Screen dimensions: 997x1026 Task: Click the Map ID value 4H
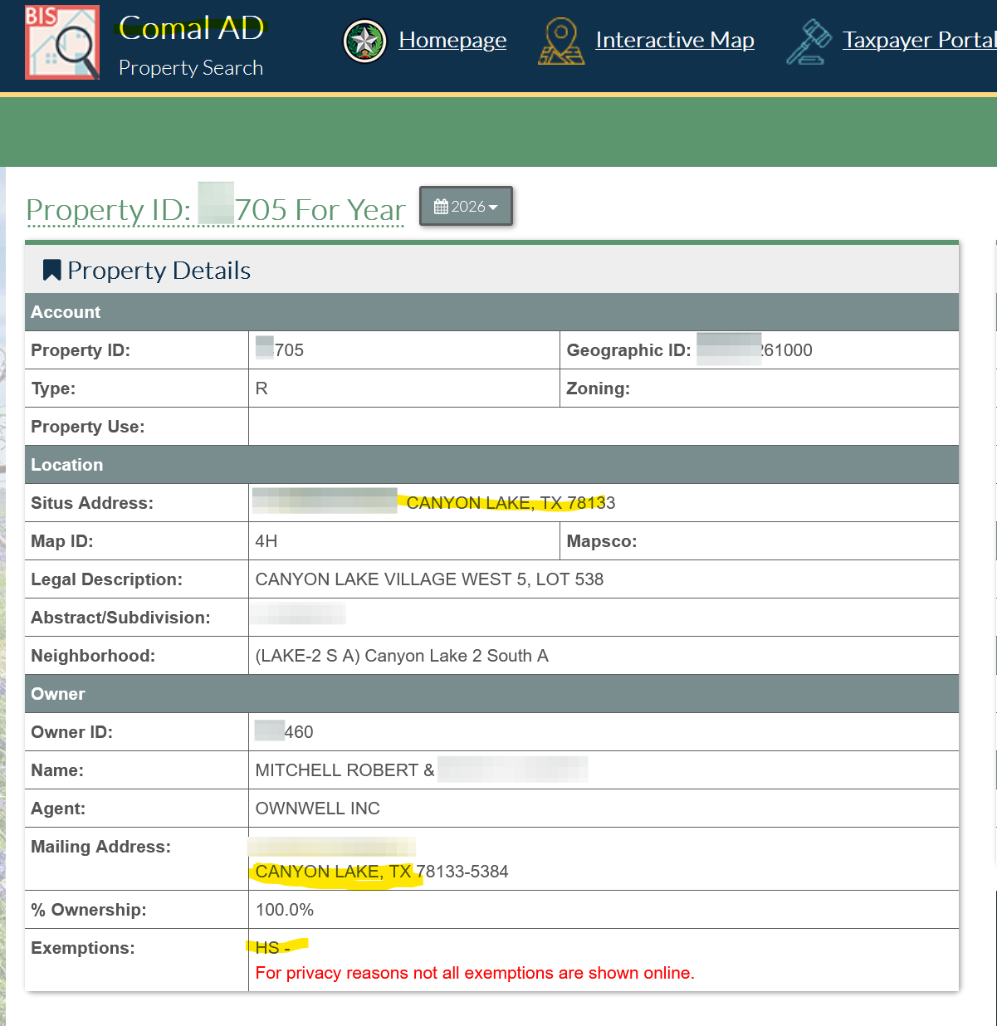tap(266, 541)
